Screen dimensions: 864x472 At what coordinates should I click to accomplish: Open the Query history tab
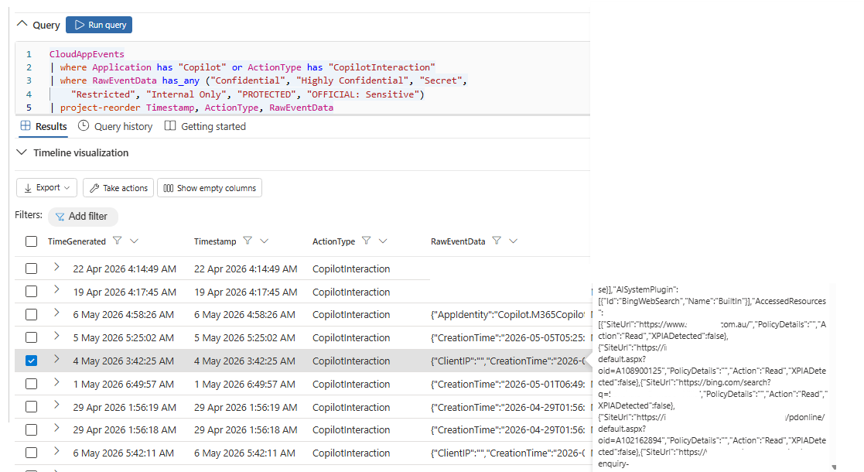pyautogui.click(x=115, y=126)
